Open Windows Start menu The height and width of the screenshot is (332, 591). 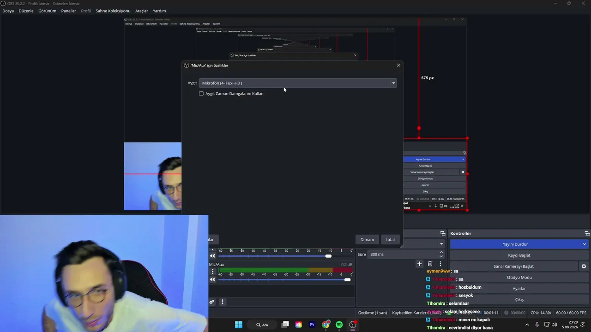coord(239,325)
